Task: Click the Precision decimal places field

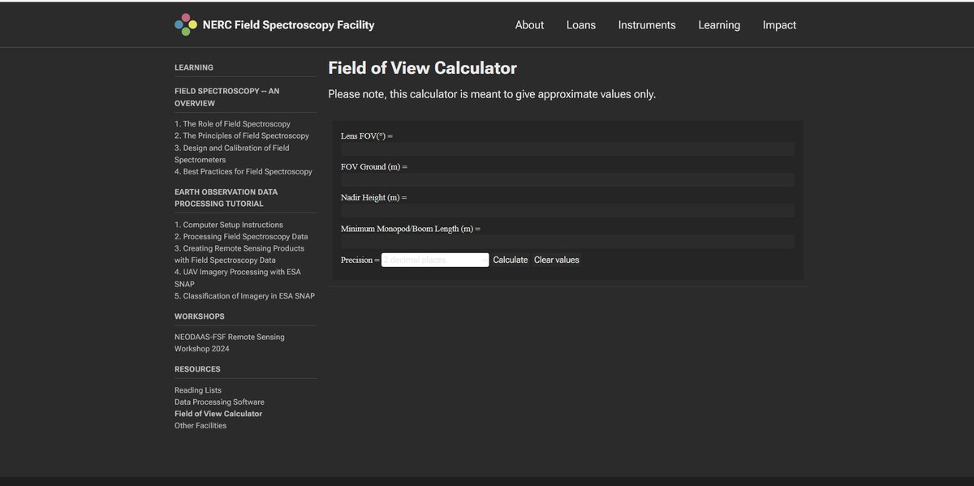Action: point(435,260)
